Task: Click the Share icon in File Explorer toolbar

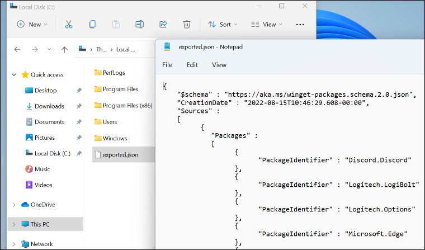Action: pos(163,25)
